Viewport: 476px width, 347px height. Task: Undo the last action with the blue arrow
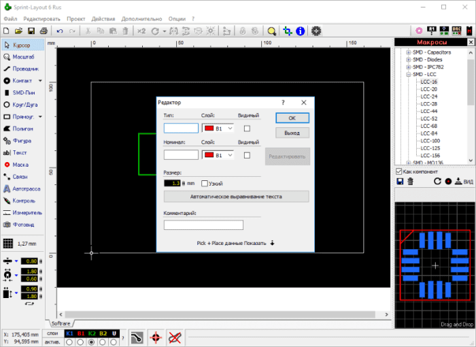pyautogui.click(x=60, y=31)
